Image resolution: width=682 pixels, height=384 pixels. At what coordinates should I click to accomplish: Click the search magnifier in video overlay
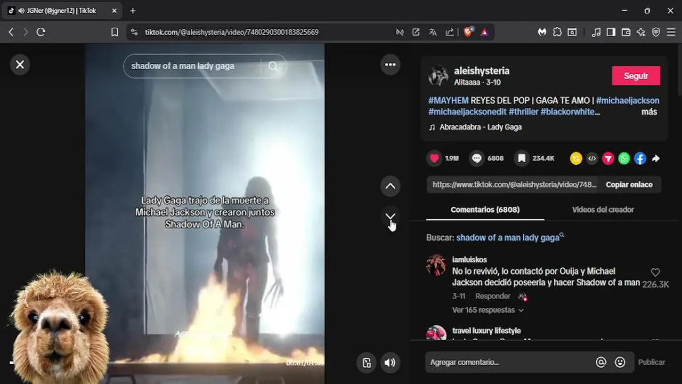tap(273, 66)
